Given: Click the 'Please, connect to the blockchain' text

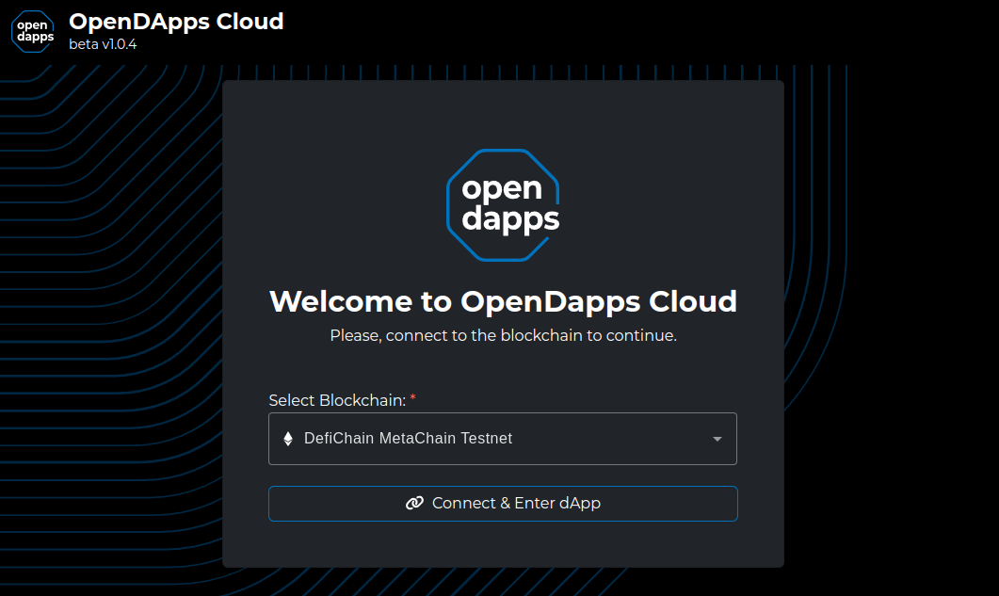Looking at the screenshot, I should click(x=504, y=335).
